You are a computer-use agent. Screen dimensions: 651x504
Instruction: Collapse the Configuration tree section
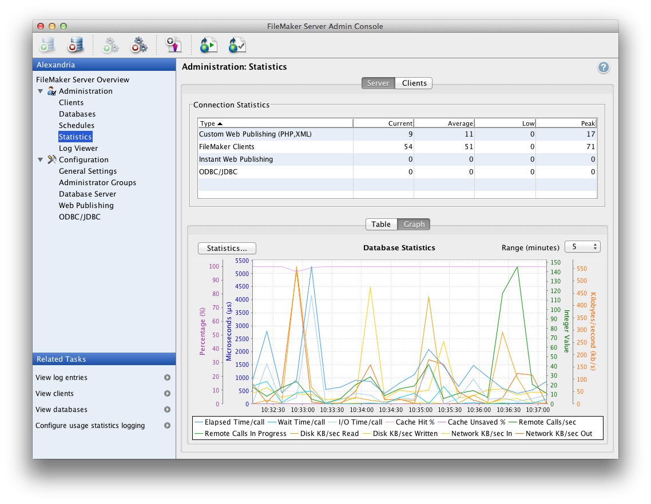pyautogui.click(x=40, y=159)
